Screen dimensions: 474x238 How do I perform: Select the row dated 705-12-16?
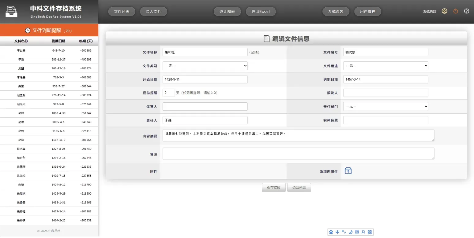49,68
